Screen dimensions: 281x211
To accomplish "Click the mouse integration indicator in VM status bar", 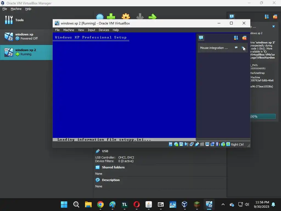I will pyautogui.click(x=223, y=144).
